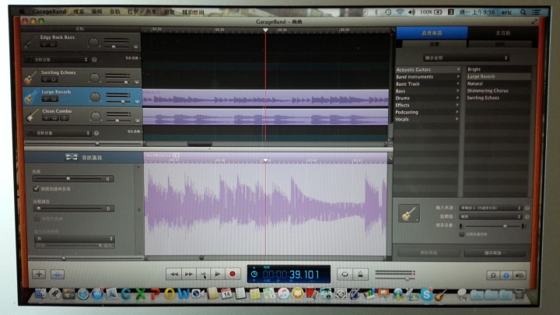Open the Vocals category

(x=428, y=119)
